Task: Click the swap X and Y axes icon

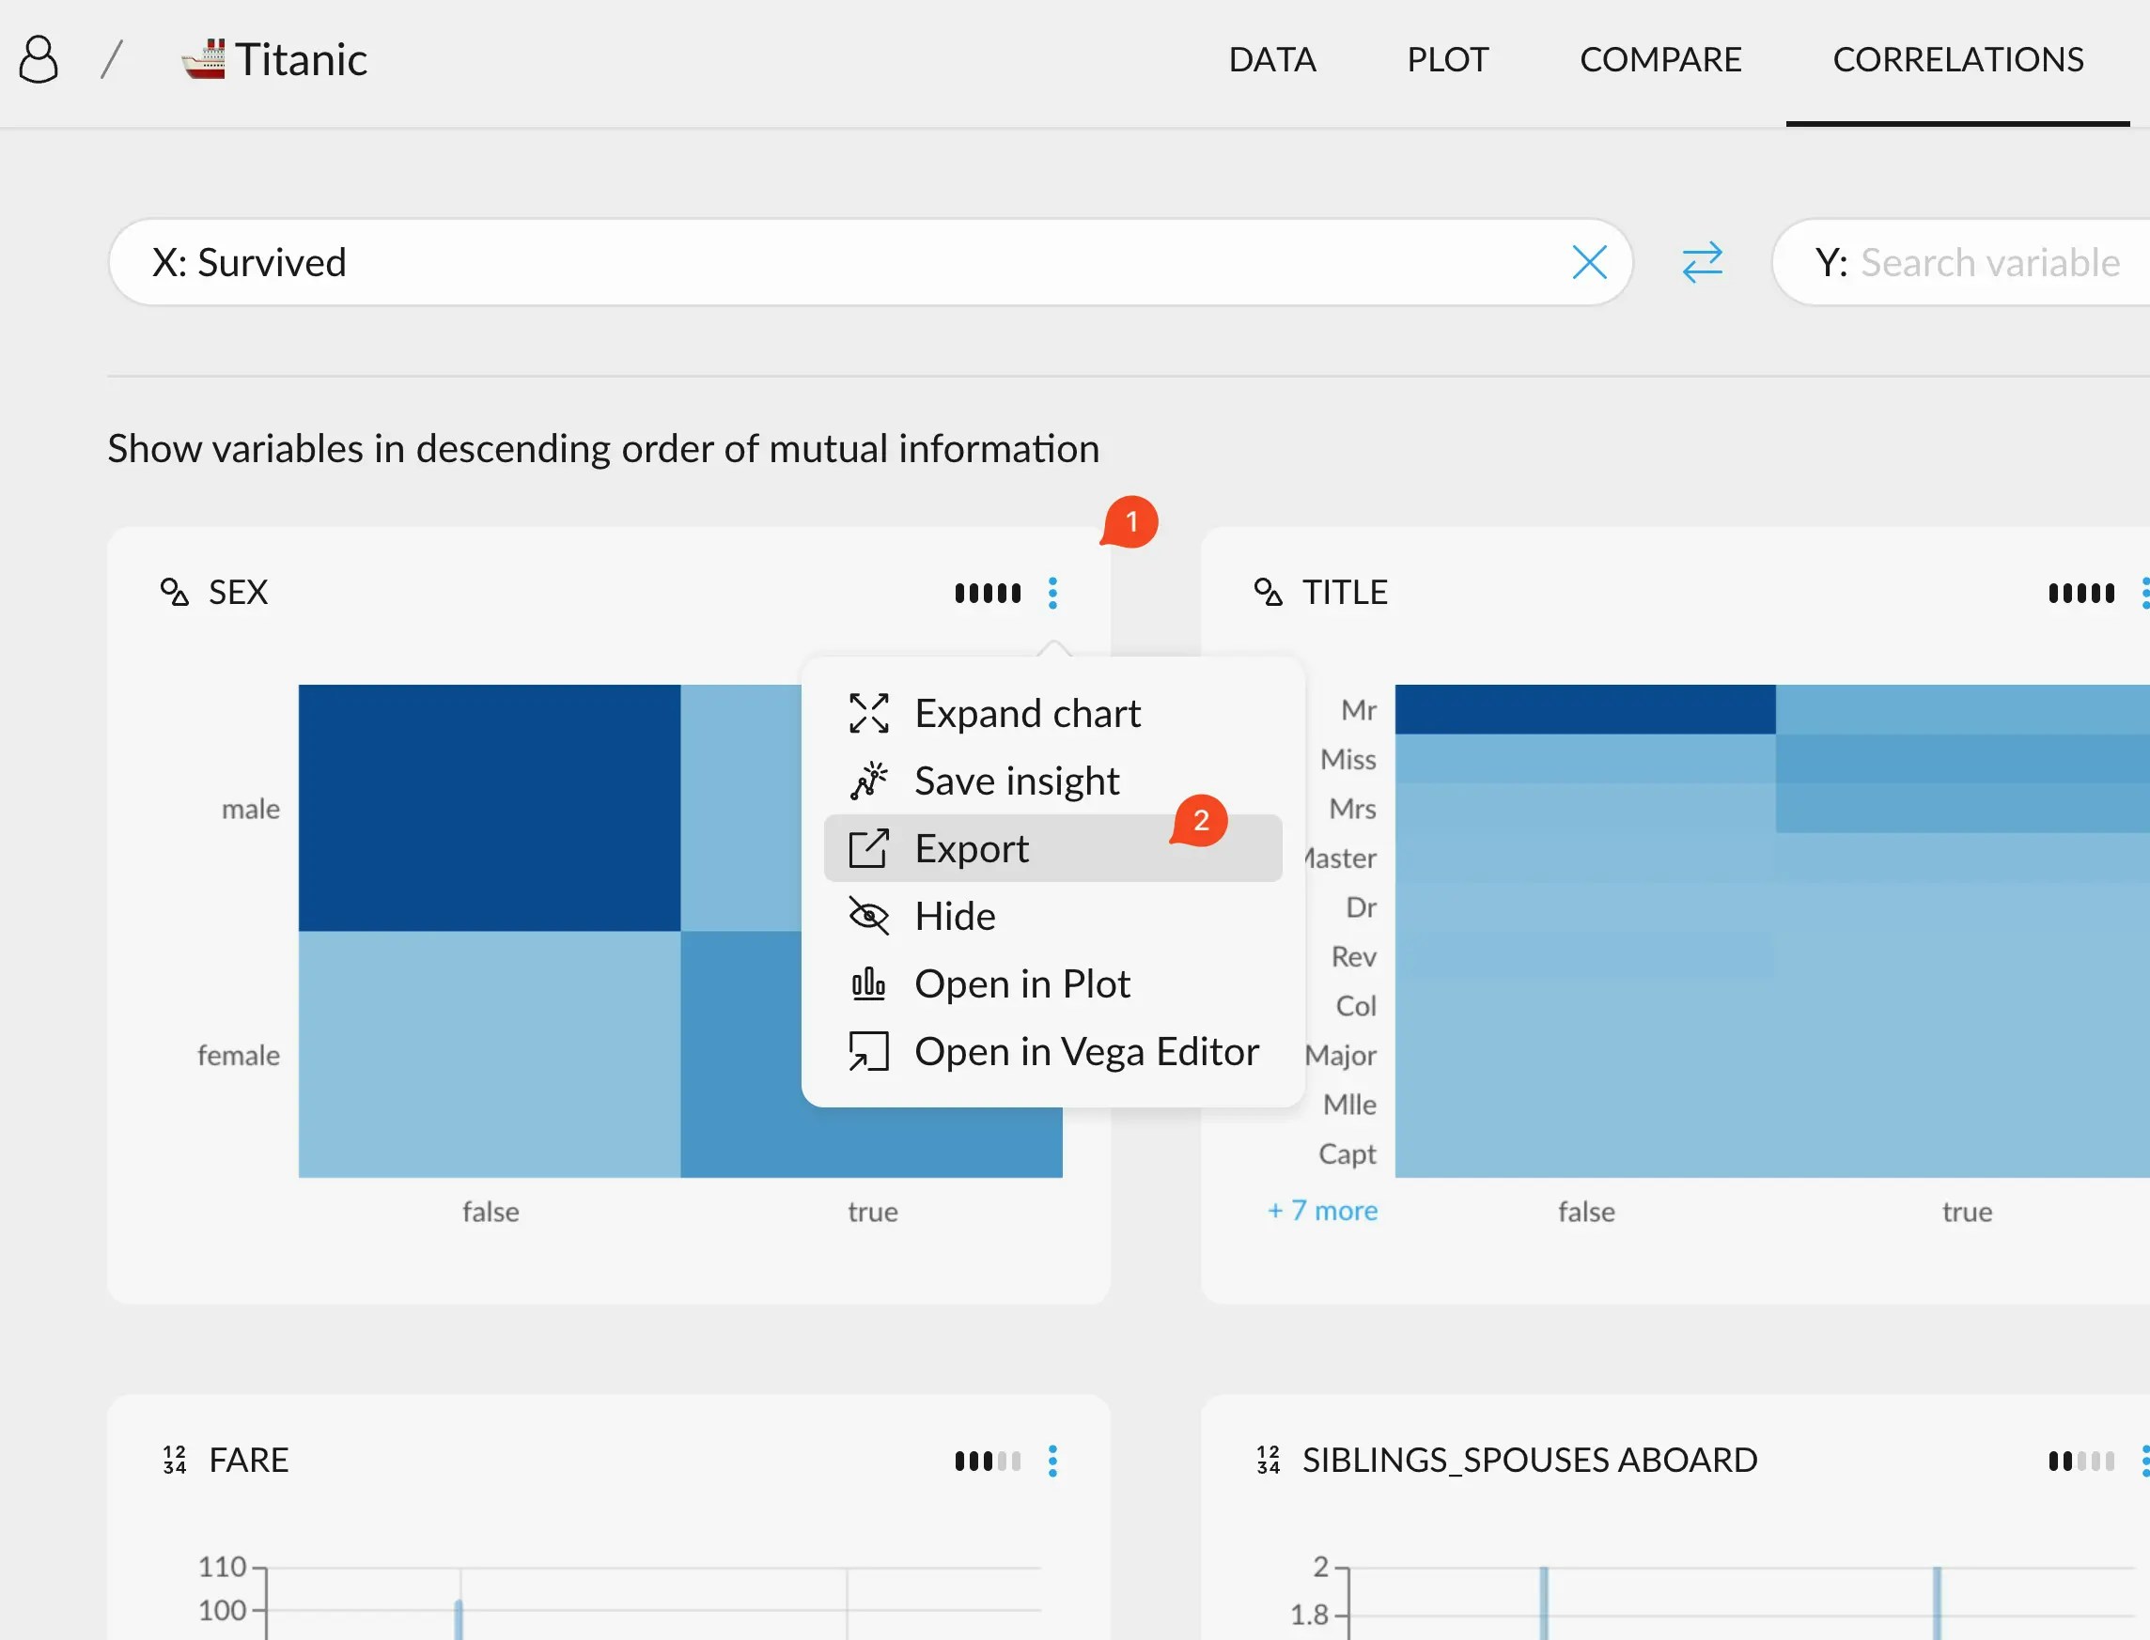Action: [x=1701, y=262]
